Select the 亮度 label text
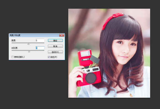The width and height of the screenshot is (160, 109). tap(14, 40)
